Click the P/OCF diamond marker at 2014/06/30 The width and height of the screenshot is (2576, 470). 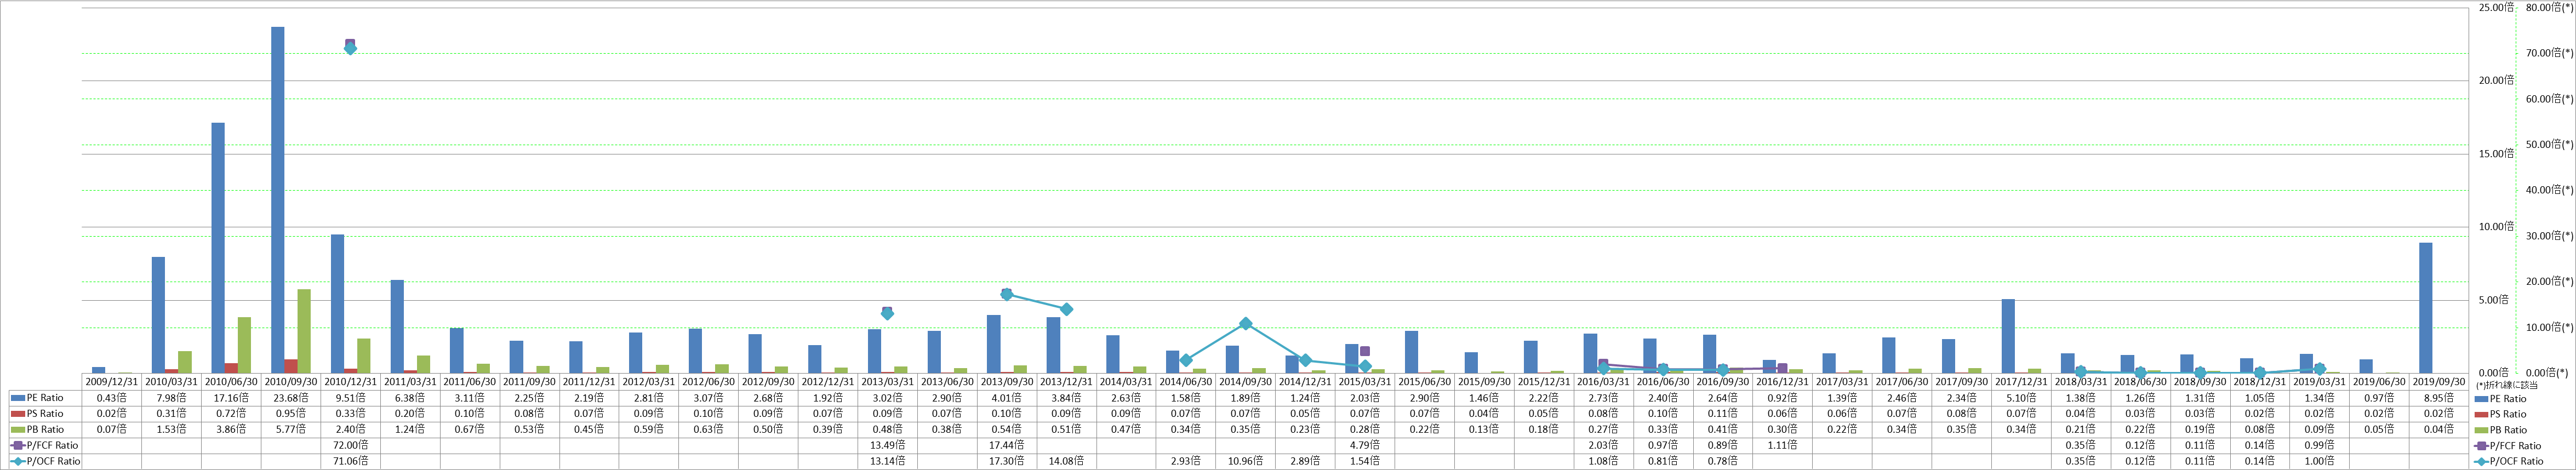[1186, 360]
